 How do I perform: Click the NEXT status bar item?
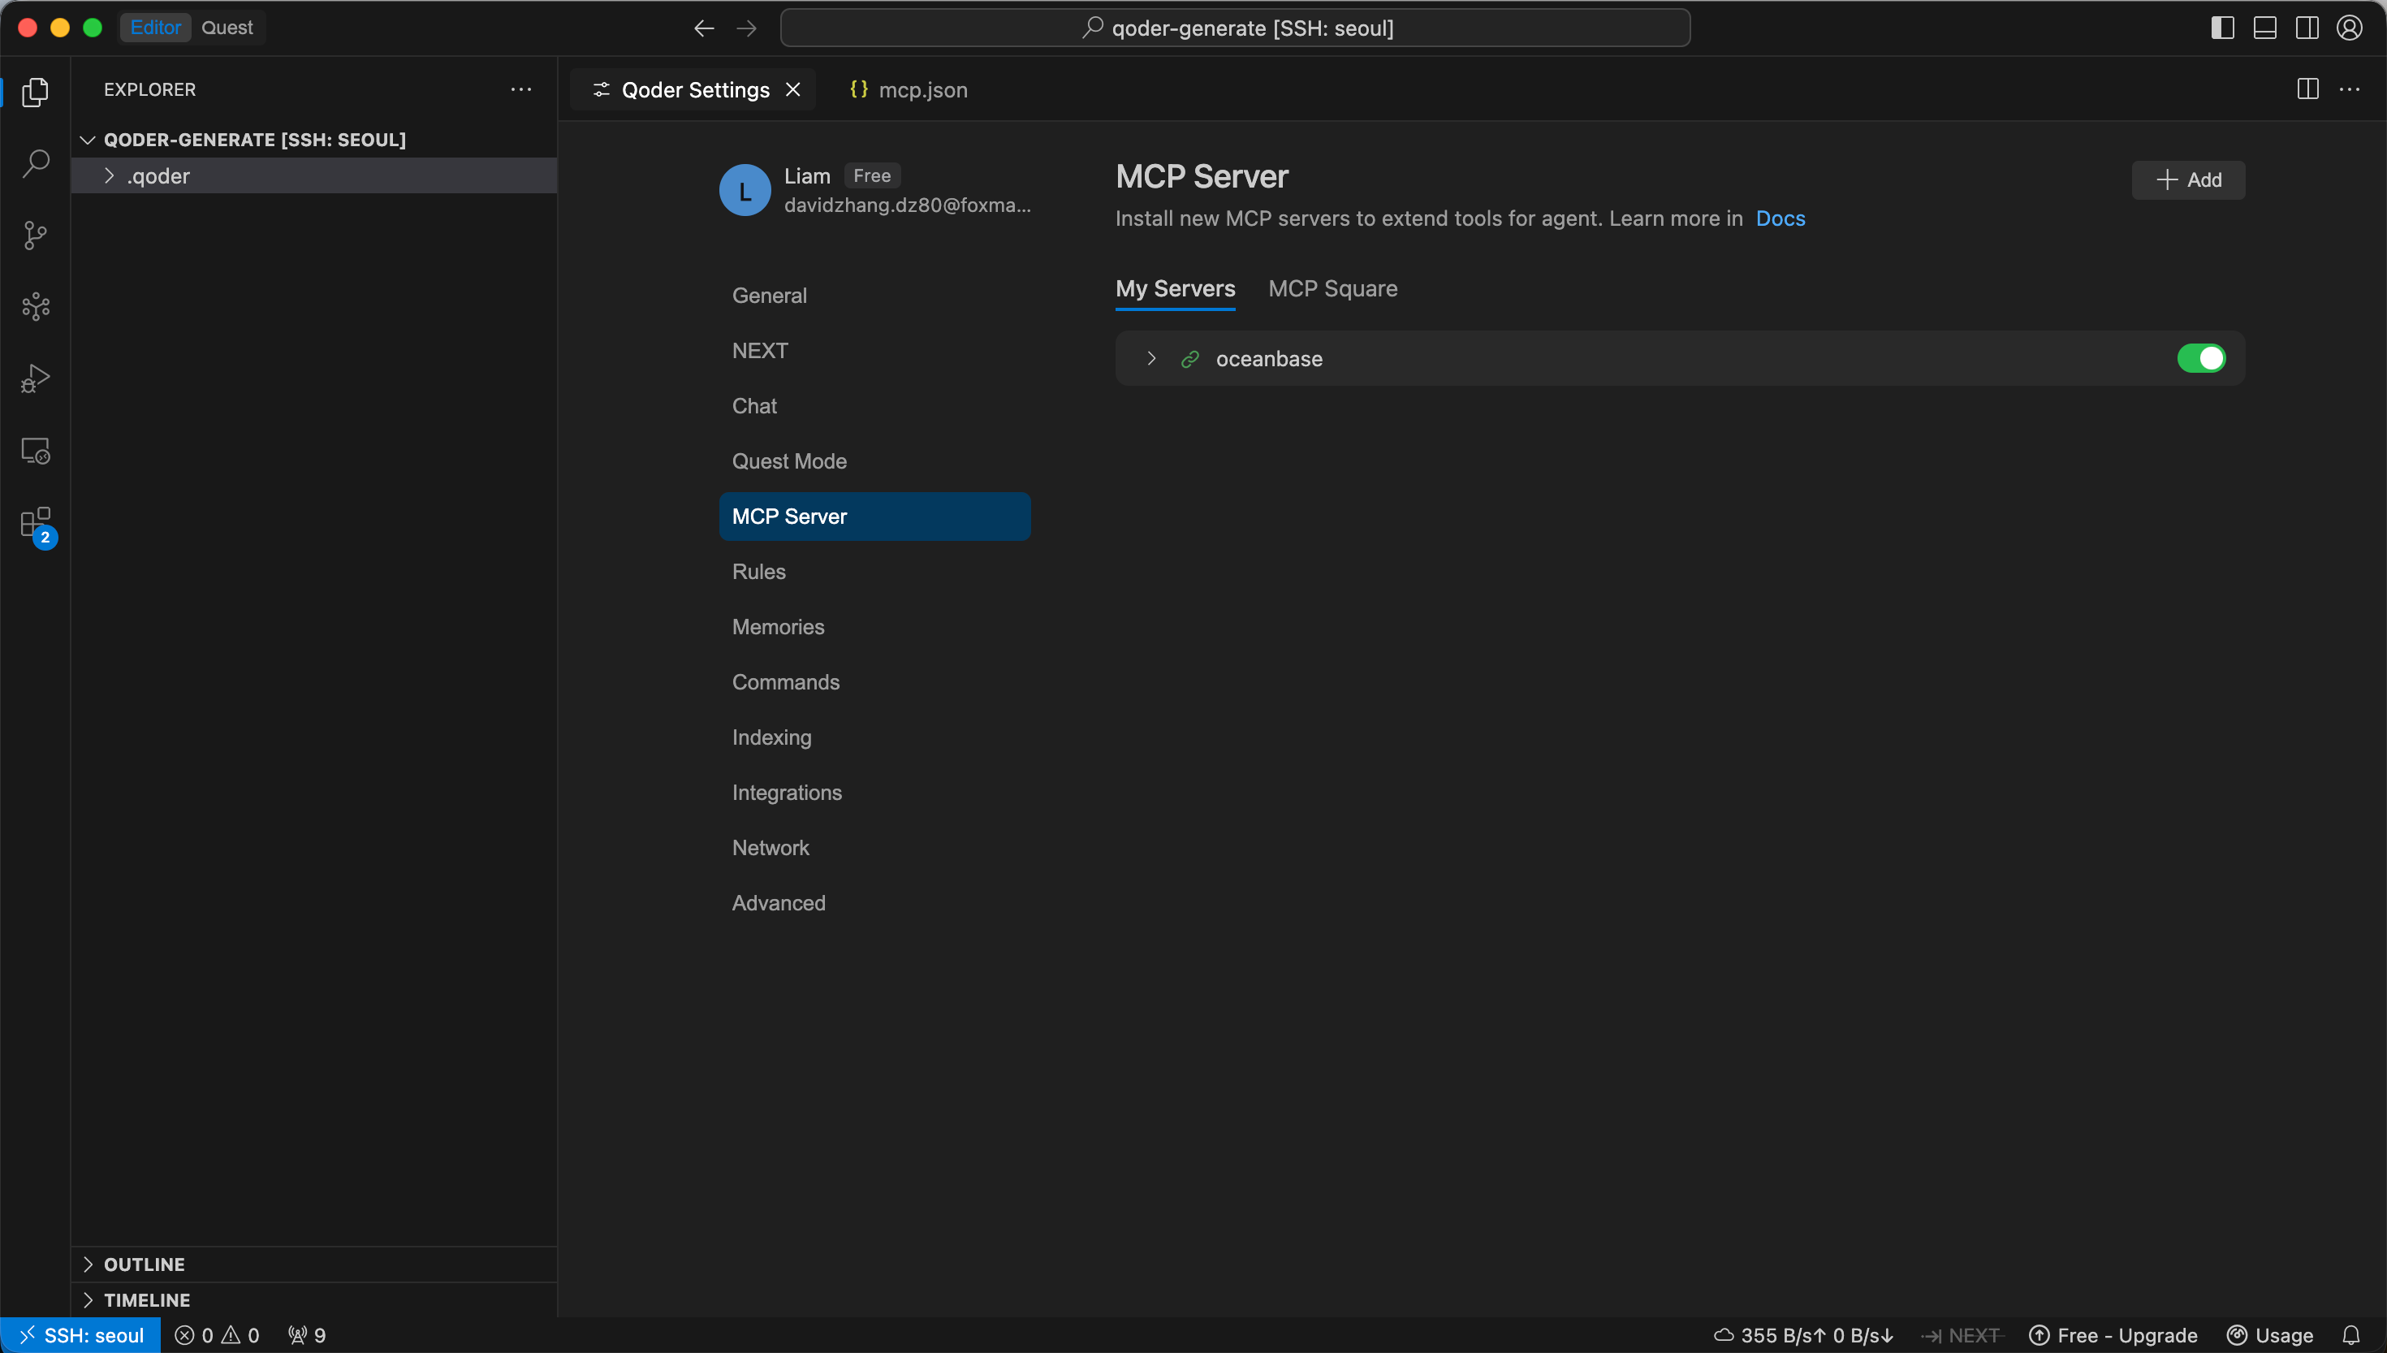click(1962, 1335)
